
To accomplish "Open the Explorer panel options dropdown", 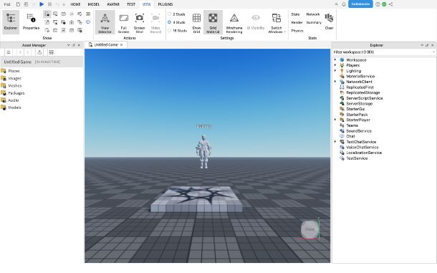I will point(422,45).
